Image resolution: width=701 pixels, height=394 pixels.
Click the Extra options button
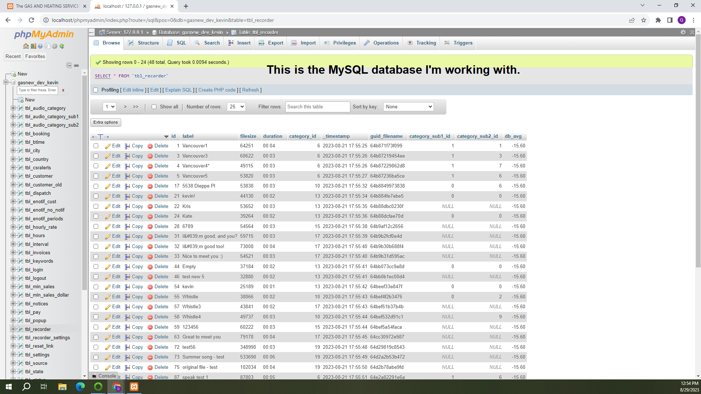pos(106,123)
